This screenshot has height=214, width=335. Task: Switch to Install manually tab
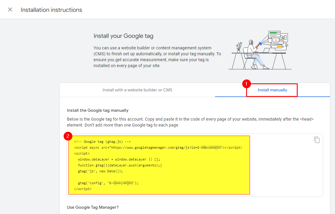point(272,90)
